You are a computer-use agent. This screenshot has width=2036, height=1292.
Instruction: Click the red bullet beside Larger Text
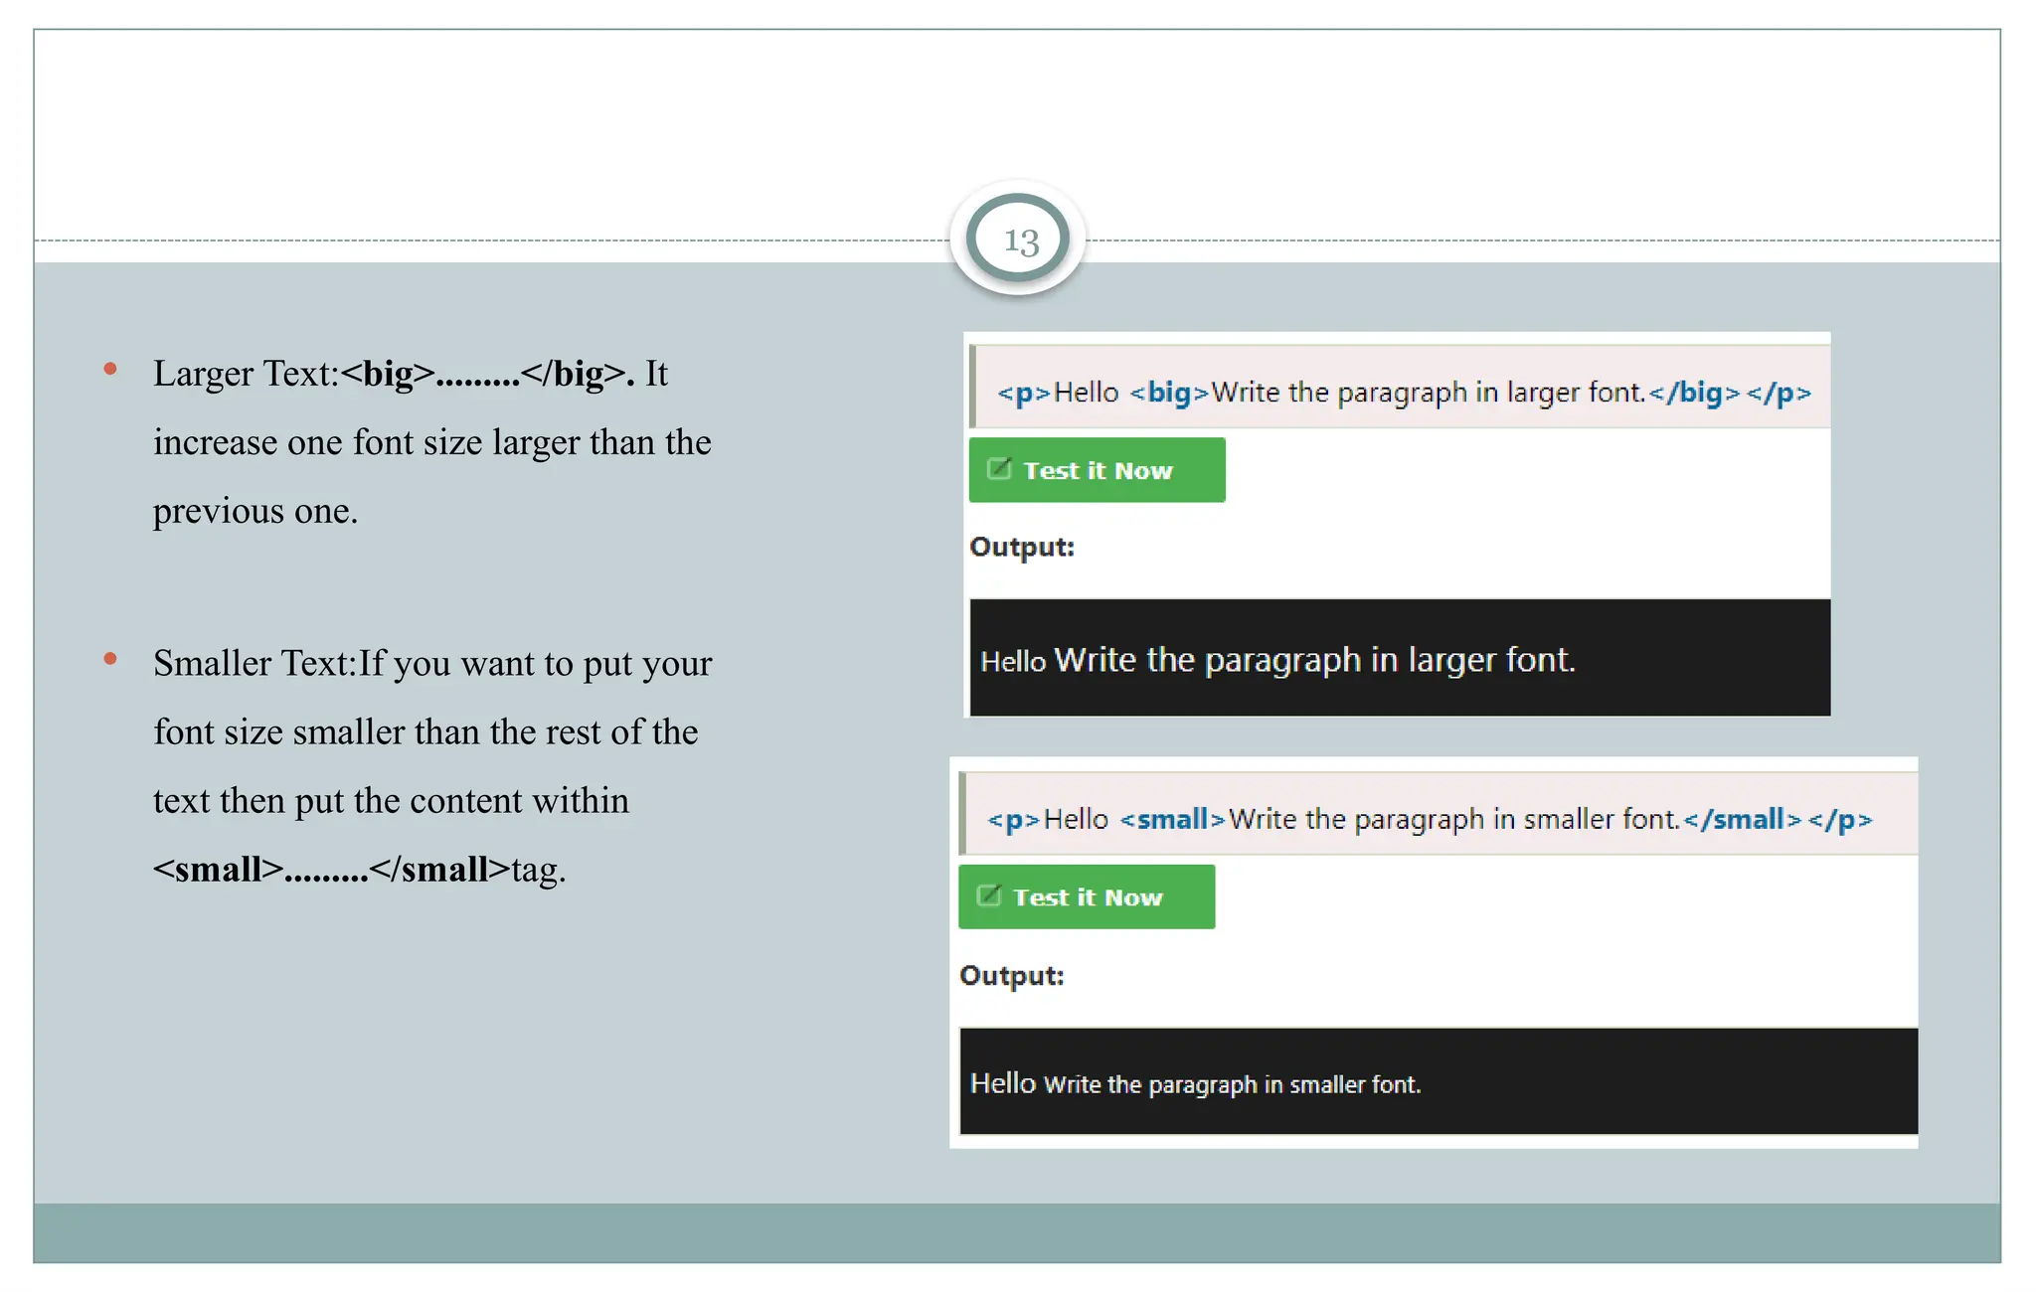tap(110, 370)
